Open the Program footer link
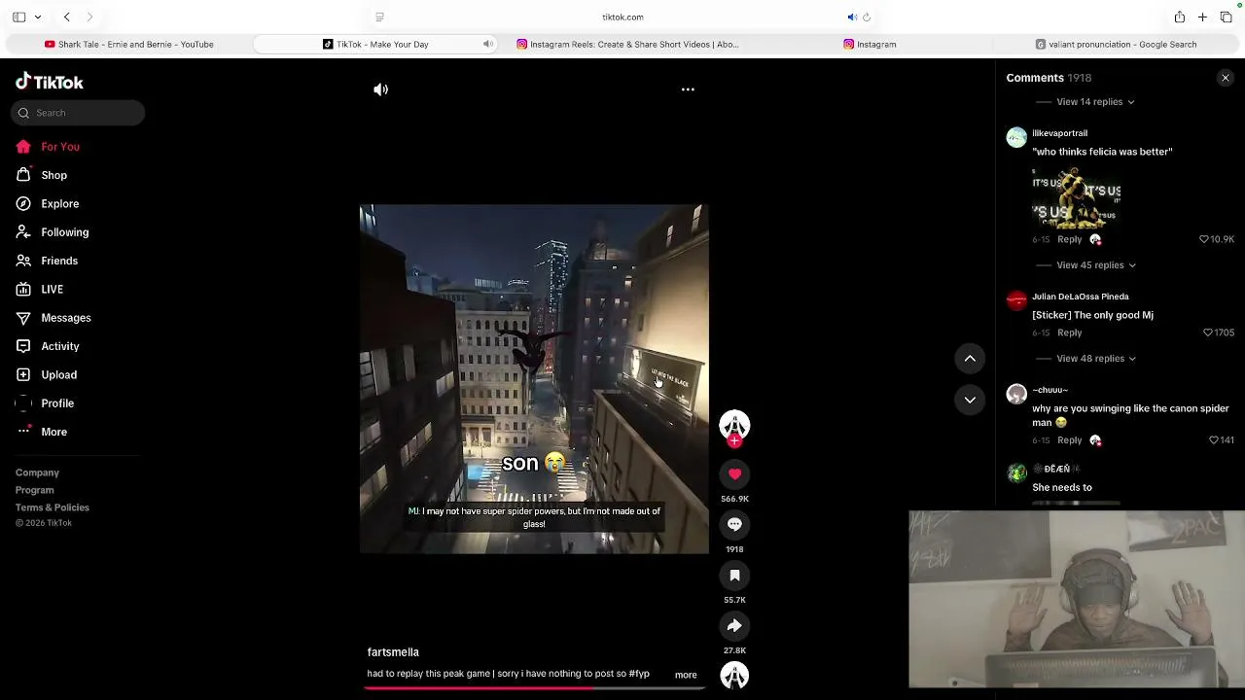The width and height of the screenshot is (1245, 700). click(34, 490)
